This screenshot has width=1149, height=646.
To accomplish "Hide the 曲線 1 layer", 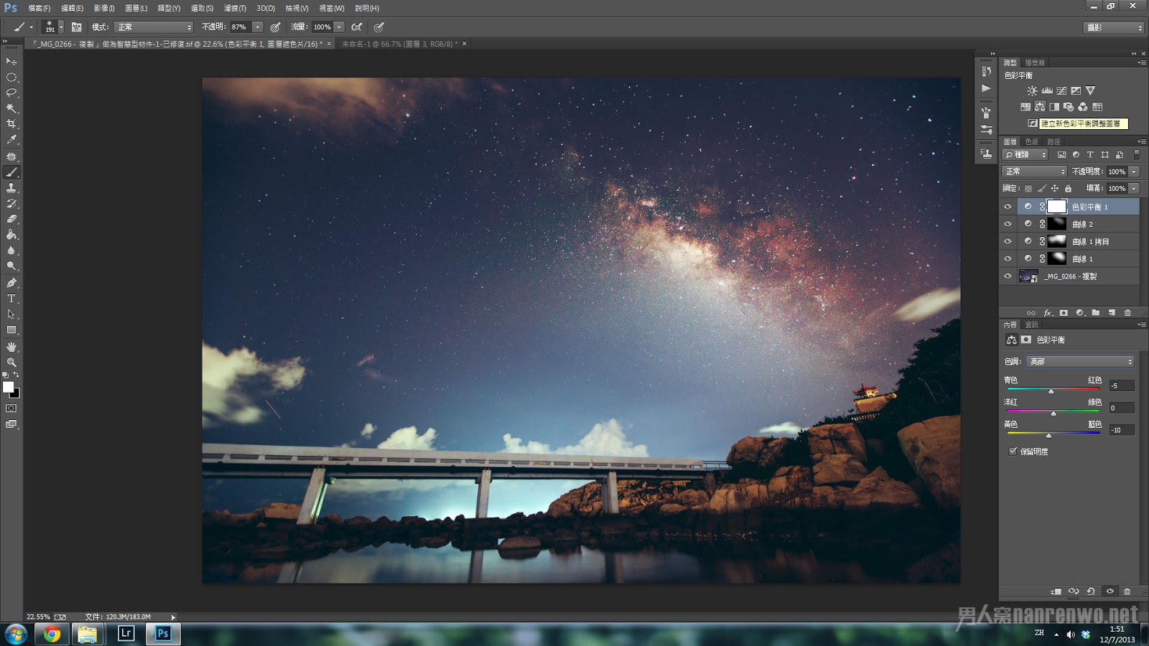I will [x=1008, y=258].
